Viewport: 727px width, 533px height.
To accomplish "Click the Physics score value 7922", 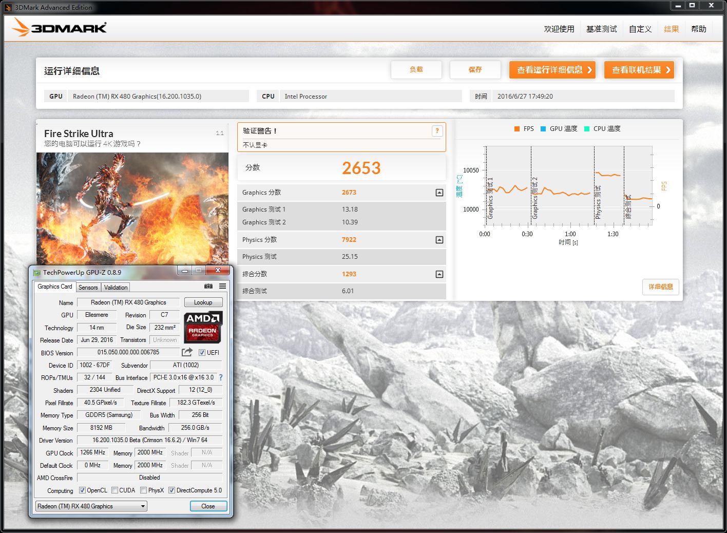I will 349,240.
